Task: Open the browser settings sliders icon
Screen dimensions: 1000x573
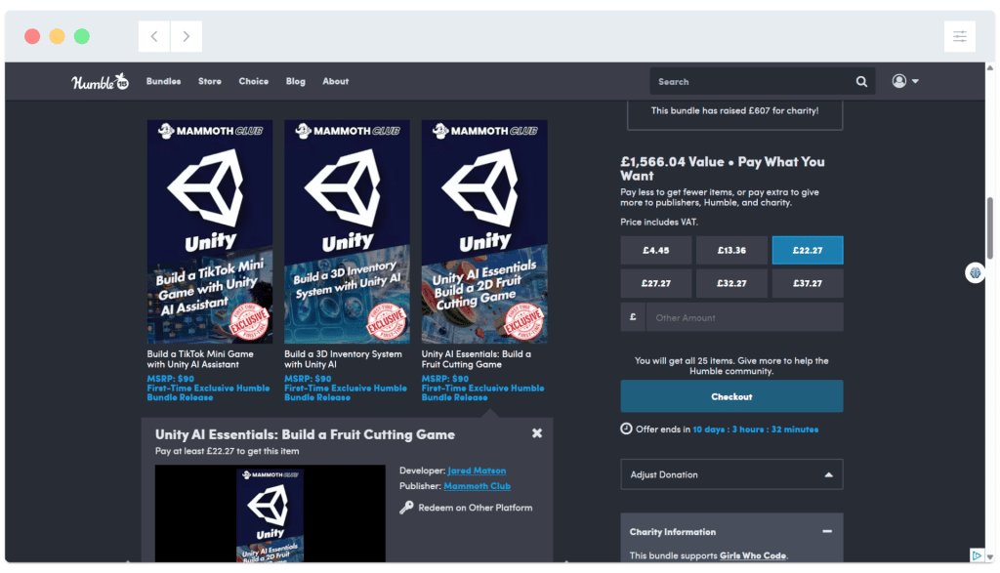Action: click(x=960, y=36)
